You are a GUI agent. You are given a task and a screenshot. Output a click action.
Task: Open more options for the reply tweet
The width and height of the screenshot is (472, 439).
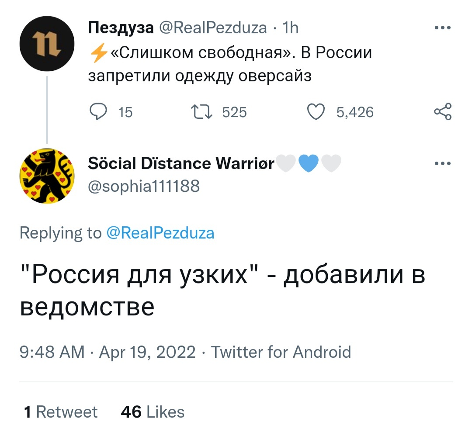click(x=442, y=164)
